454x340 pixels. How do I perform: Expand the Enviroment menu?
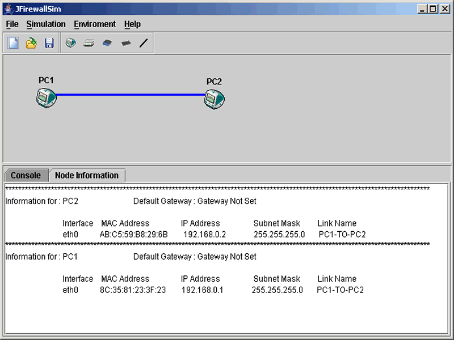pos(95,24)
